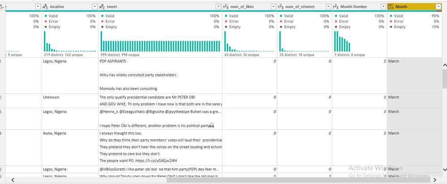447x184 pixels.
Task: Click the num_of_likes distribution chart
Action: coord(249,41)
